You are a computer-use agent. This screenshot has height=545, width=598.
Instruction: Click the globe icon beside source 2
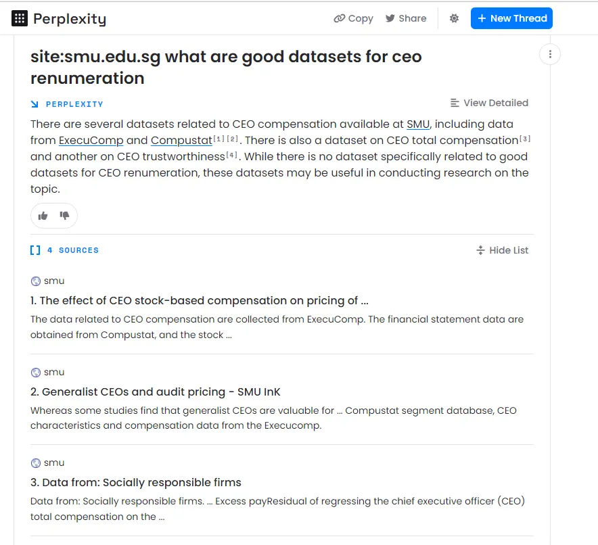[x=35, y=373]
